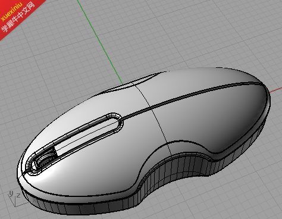Select the red X axis line
Screen dimensions: 282x219
pyautogui.click(x=276, y=90)
